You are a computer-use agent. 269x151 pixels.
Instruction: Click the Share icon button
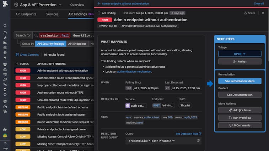pos(249,13)
